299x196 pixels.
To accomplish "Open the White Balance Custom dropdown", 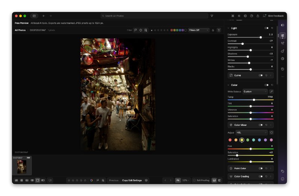I will click(255, 91).
